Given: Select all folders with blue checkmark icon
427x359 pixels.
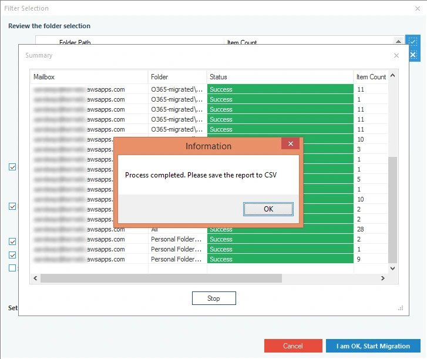Looking at the screenshot, I should [x=413, y=42].
